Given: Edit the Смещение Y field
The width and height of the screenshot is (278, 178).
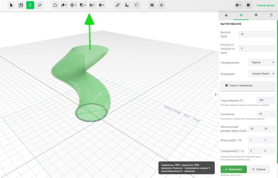Looking at the screenshot, I should (268, 151).
